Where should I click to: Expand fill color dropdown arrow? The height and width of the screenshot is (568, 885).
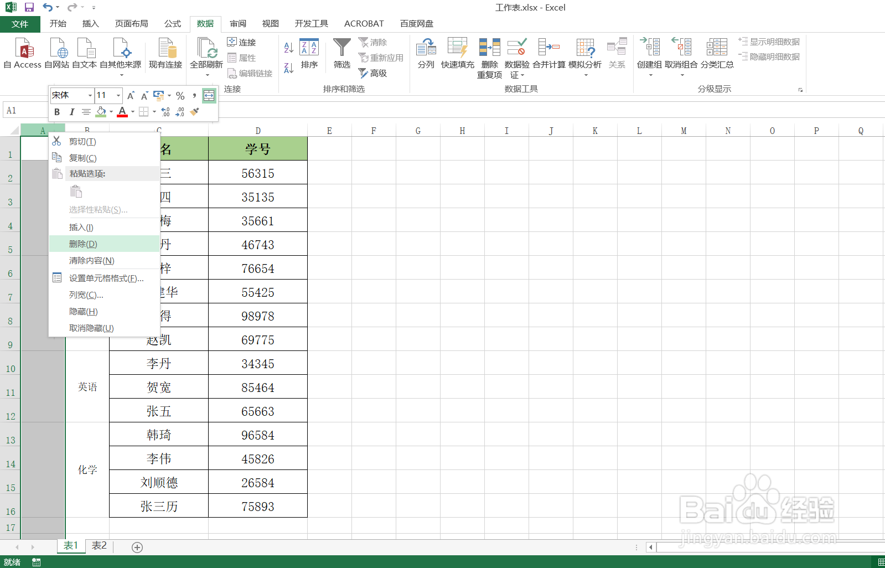[111, 112]
